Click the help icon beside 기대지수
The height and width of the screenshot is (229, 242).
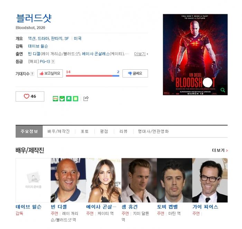[x=32, y=74]
